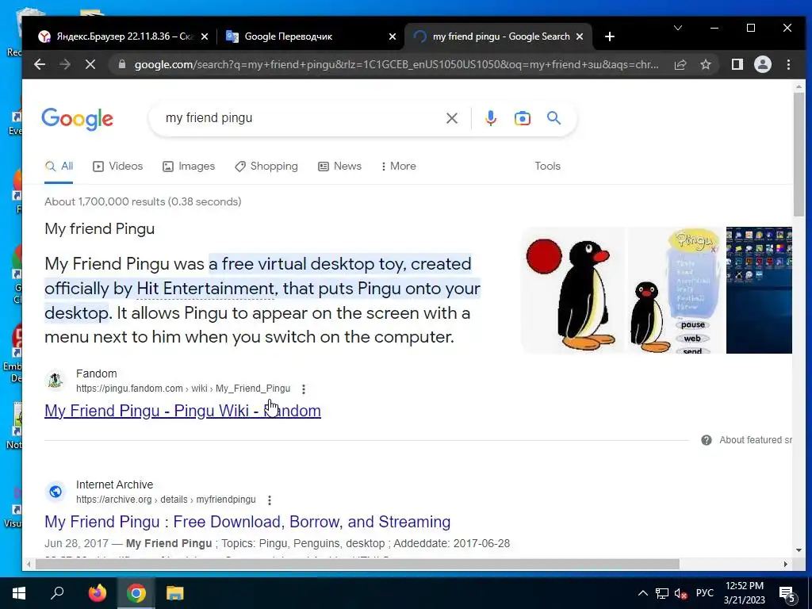This screenshot has height=609, width=812.
Task: Open the network status tray icon
Action: (662, 593)
